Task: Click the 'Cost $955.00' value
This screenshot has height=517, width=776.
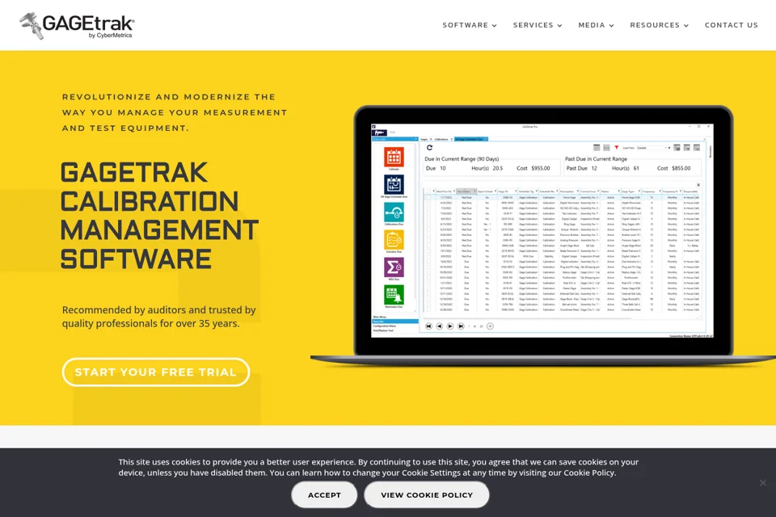Action: coord(533,168)
